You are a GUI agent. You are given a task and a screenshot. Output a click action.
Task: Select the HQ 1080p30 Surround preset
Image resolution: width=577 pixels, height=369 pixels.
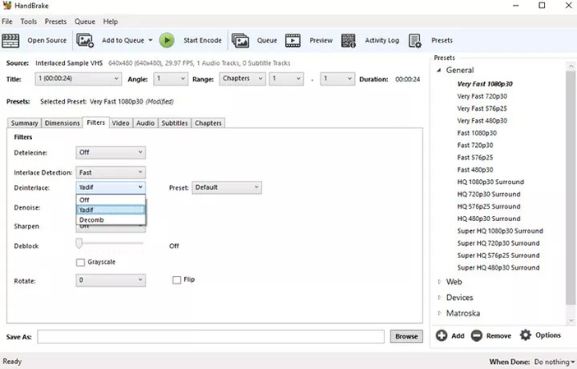(491, 182)
